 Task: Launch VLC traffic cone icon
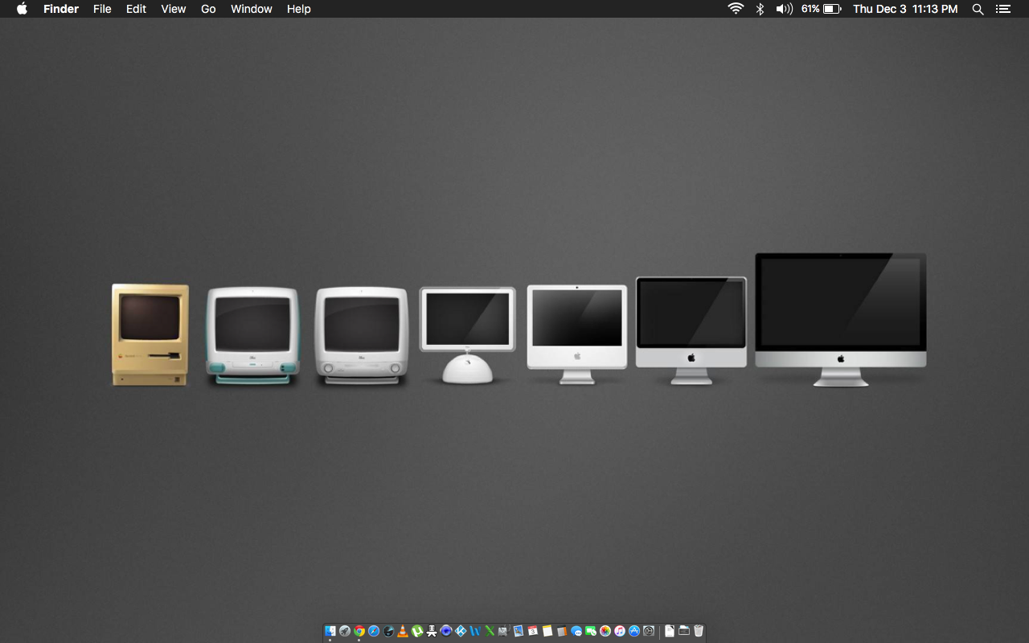coord(403,631)
